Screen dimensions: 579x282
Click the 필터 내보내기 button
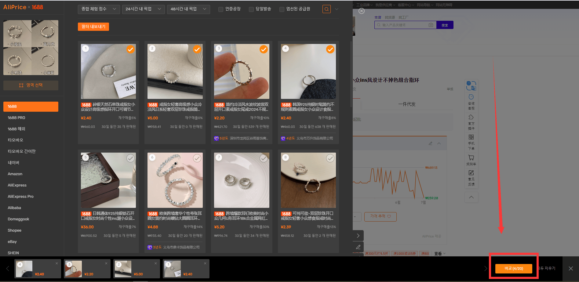93,27
